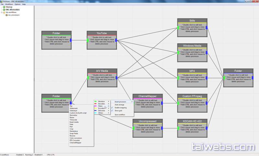
Task: Click the cyan swatch beside Others
Action: 95,113
